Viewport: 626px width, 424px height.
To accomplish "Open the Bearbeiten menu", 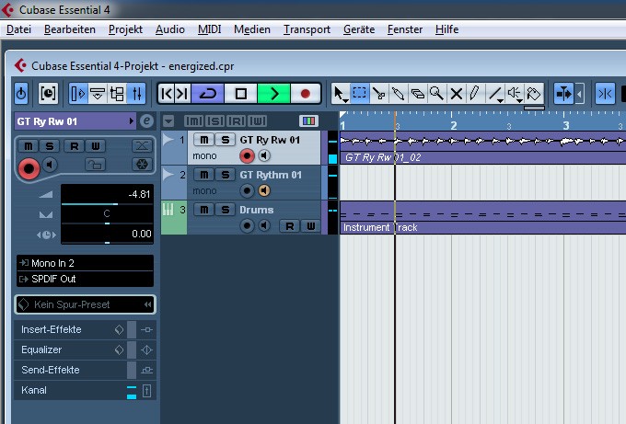I will click(x=69, y=29).
